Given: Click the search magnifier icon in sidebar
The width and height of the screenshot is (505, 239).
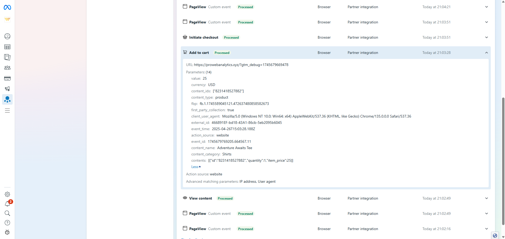Looking at the screenshot, I should 7,213.
